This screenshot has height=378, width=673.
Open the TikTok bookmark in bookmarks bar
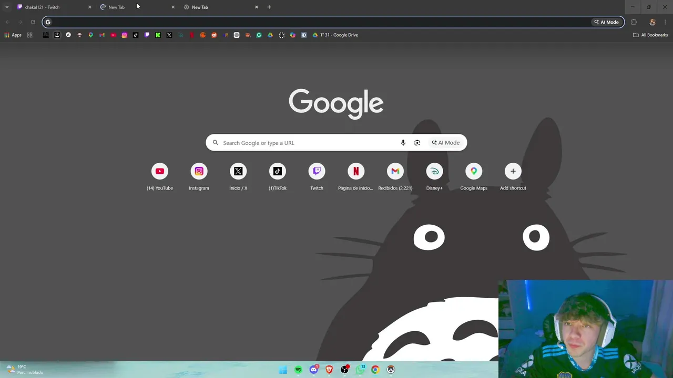point(136,35)
